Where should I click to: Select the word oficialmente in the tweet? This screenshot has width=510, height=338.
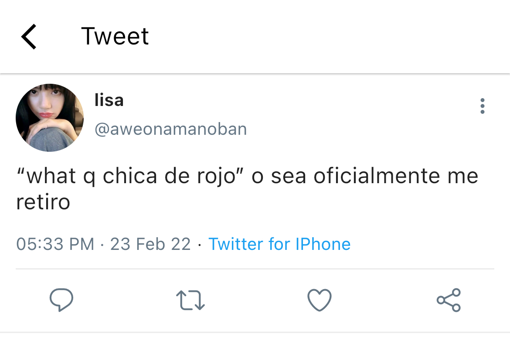click(x=377, y=176)
